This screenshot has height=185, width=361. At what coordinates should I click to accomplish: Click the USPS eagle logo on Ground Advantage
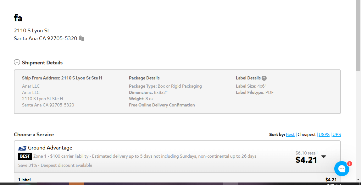coord(22,148)
